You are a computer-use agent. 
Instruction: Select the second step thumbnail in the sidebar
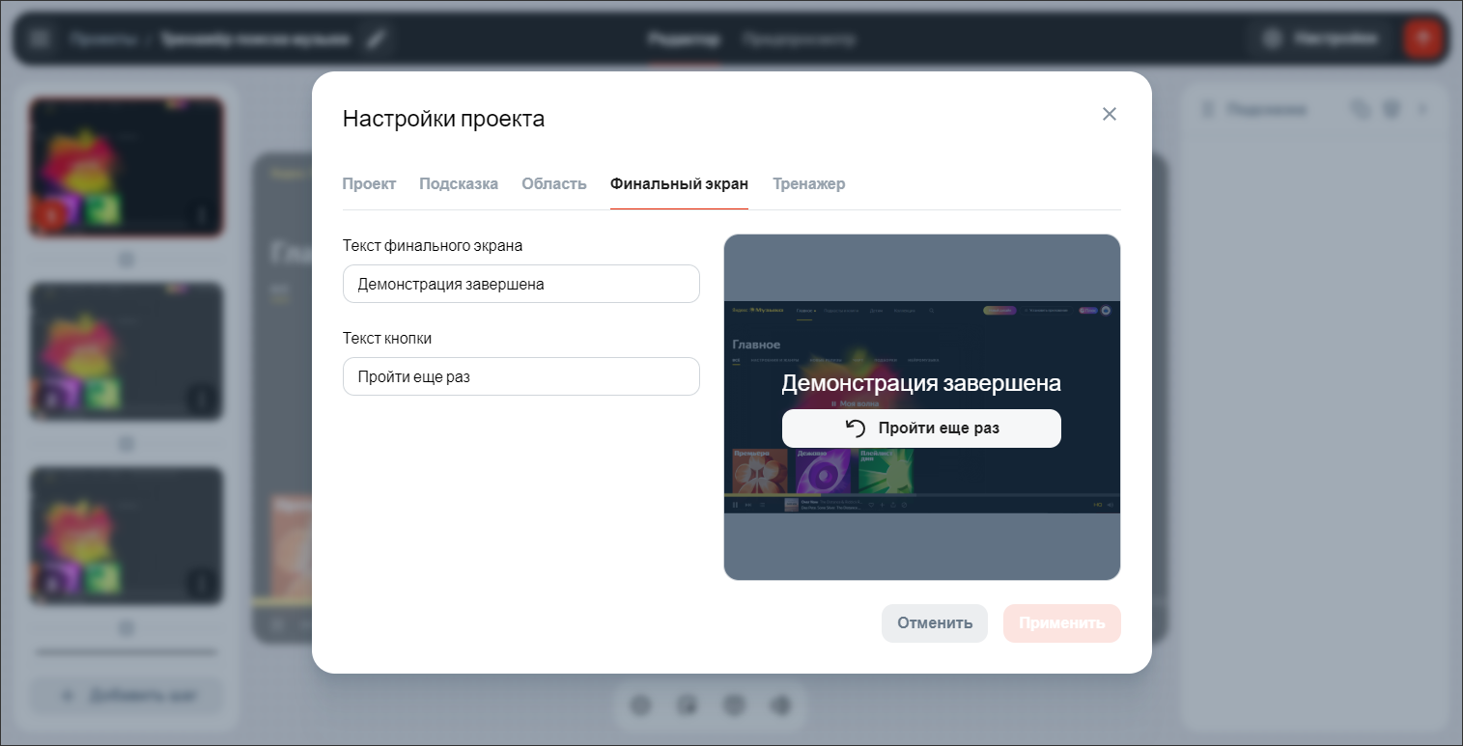point(126,350)
